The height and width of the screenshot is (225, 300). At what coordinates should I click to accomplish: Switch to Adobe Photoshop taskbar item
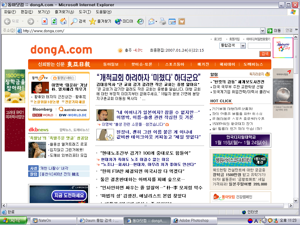point(194,220)
